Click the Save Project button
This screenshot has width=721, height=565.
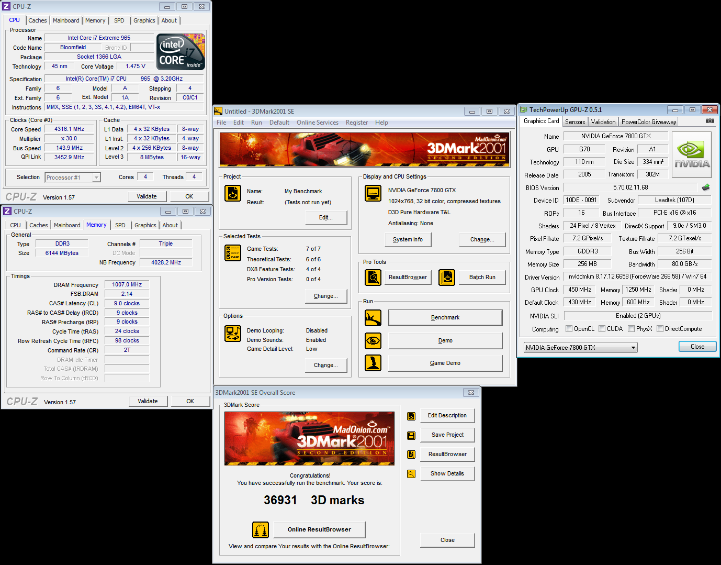pyautogui.click(x=447, y=435)
